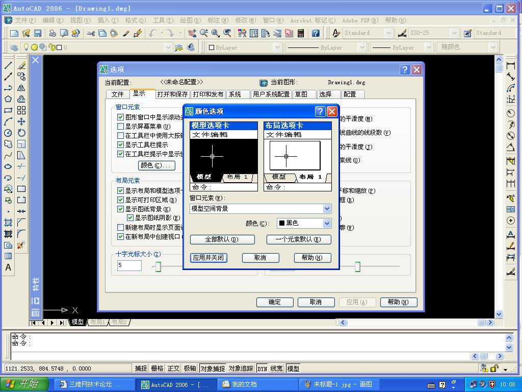Click the 开始 Start button

(x=24, y=384)
